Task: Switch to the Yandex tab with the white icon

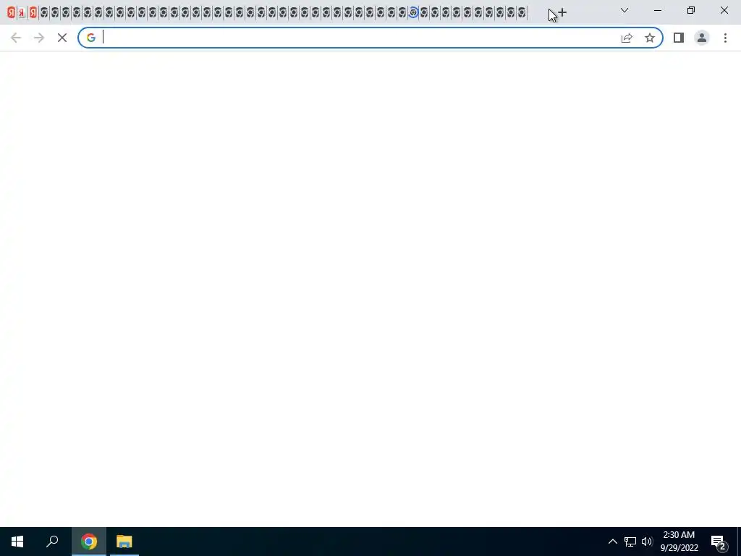Action: pos(22,12)
